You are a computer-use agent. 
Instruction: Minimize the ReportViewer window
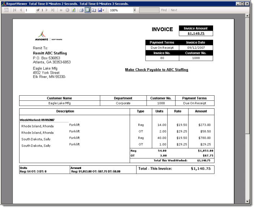pyautogui.click(x=238, y=4)
